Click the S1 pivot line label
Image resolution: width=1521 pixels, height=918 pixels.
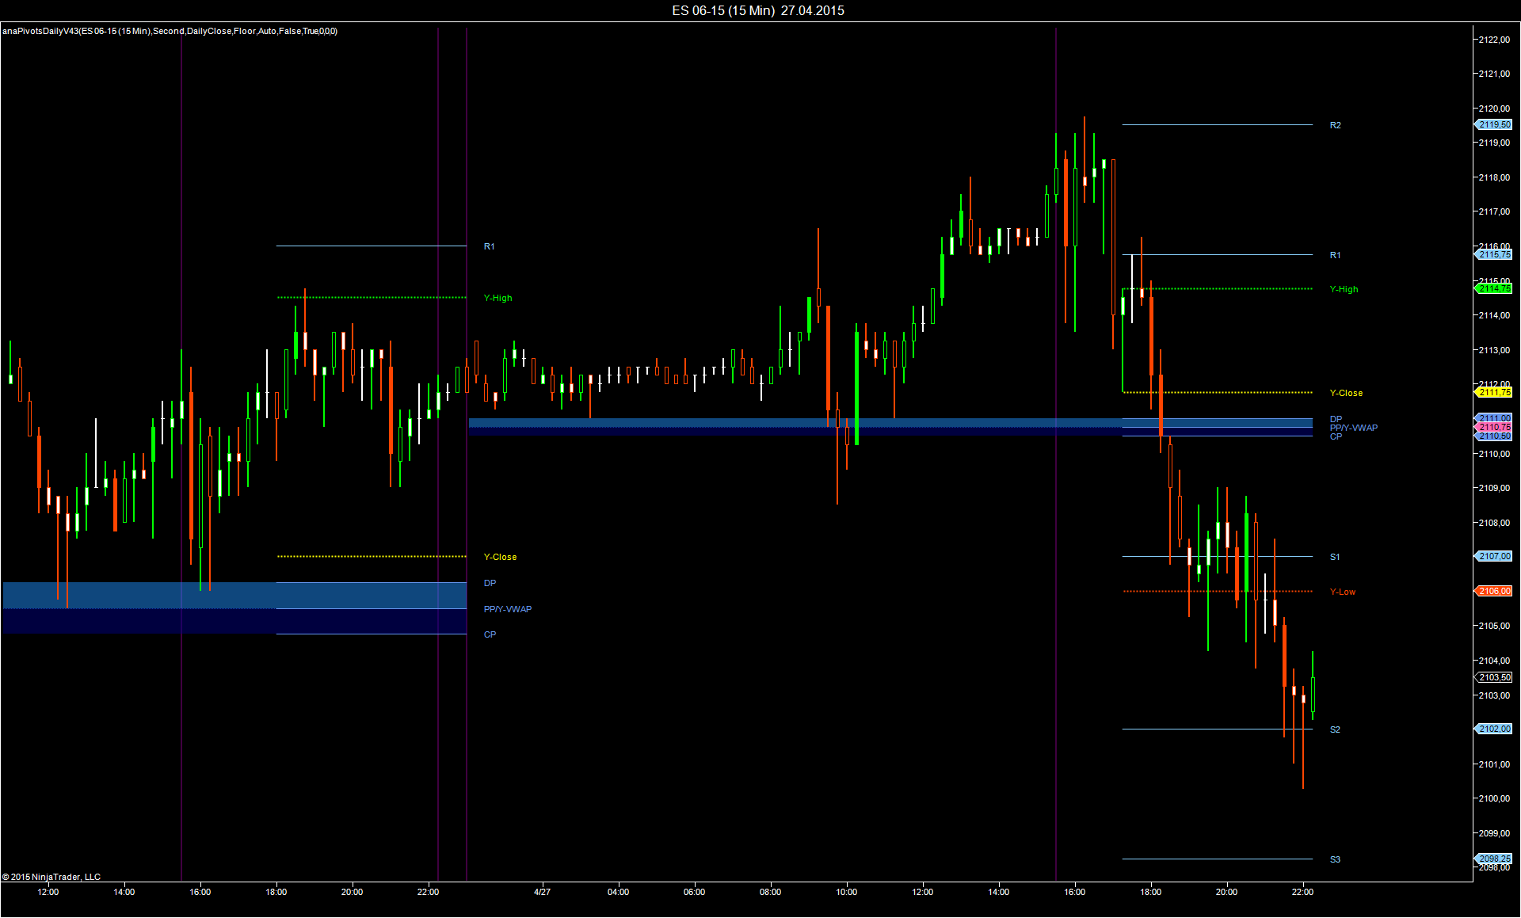tap(1335, 557)
